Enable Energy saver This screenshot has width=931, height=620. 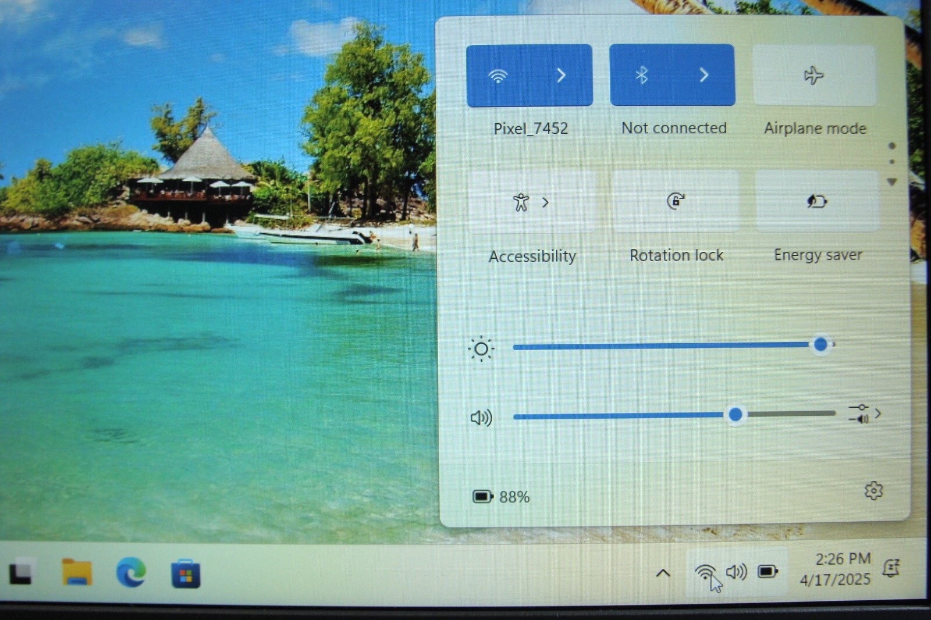(817, 201)
